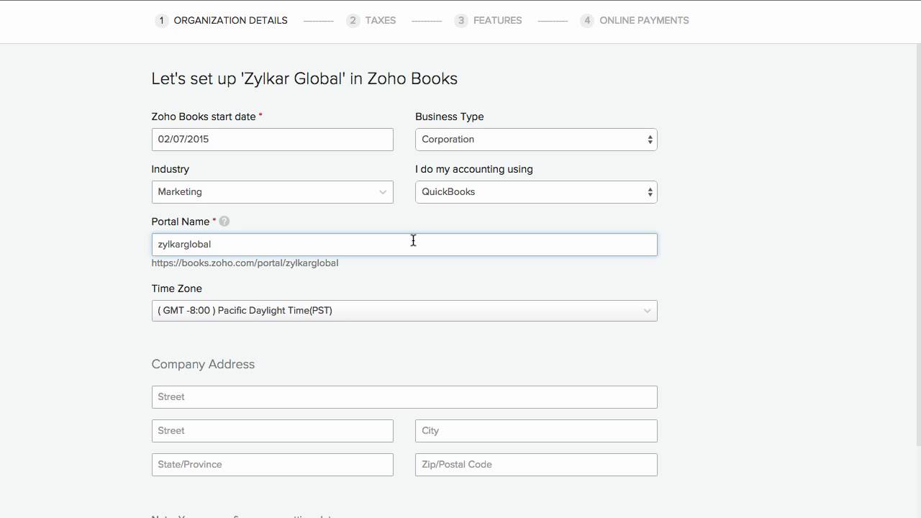Screen dimensions: 921x518
Task: Click the Zoho Books start date field
Action: (x=272, y=140)
